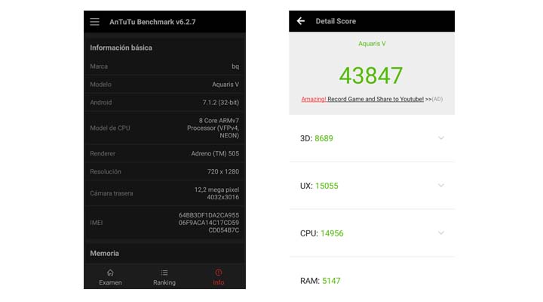Click the Información básica heading

[x=121, y=48]
